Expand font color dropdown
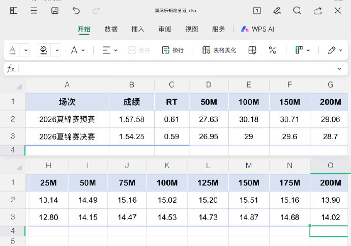The image size is (351, 246). pos(26,50)
